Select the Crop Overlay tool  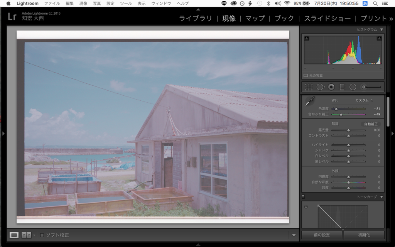[x=309, y=87]
